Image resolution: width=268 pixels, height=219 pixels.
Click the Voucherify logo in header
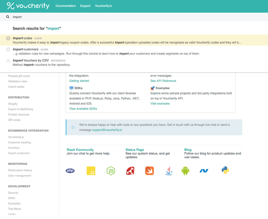point(28,6)
